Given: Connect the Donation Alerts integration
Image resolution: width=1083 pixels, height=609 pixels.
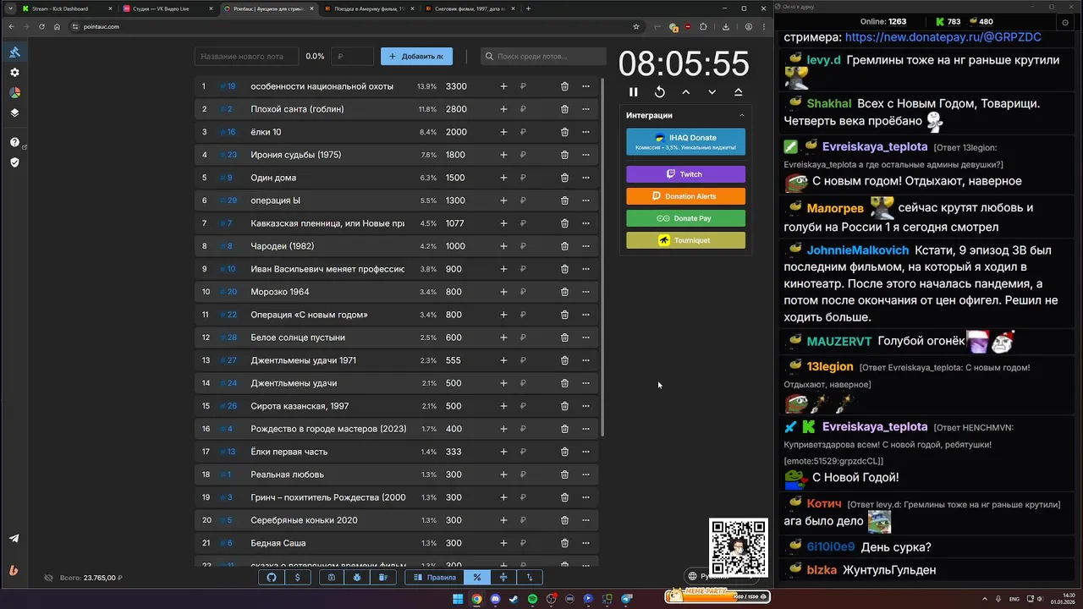Looking at the screenshot, I should point(685,196).
